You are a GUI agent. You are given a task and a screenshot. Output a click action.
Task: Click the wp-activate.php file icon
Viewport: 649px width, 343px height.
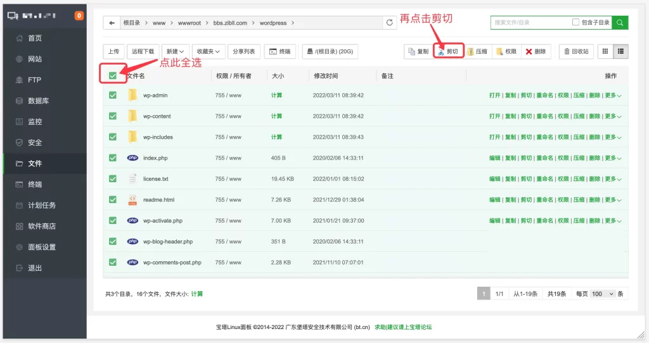tap(132, 220)
